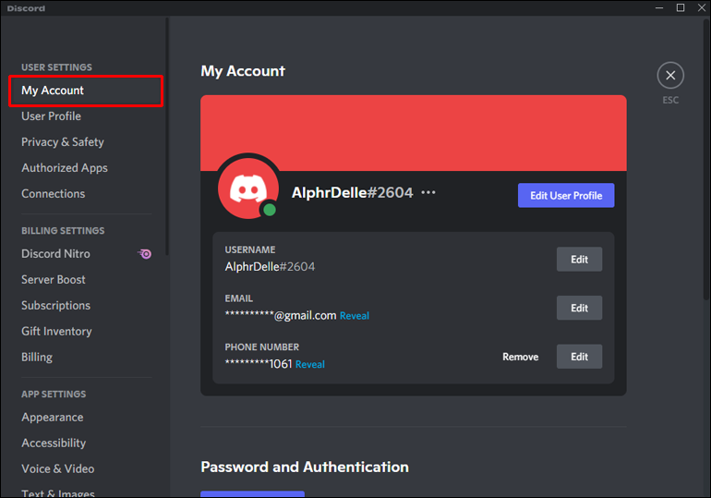Open the My Account settings tab
This screenshot has height=498, width=711.
pyautogui.click(x=53, y=91)
